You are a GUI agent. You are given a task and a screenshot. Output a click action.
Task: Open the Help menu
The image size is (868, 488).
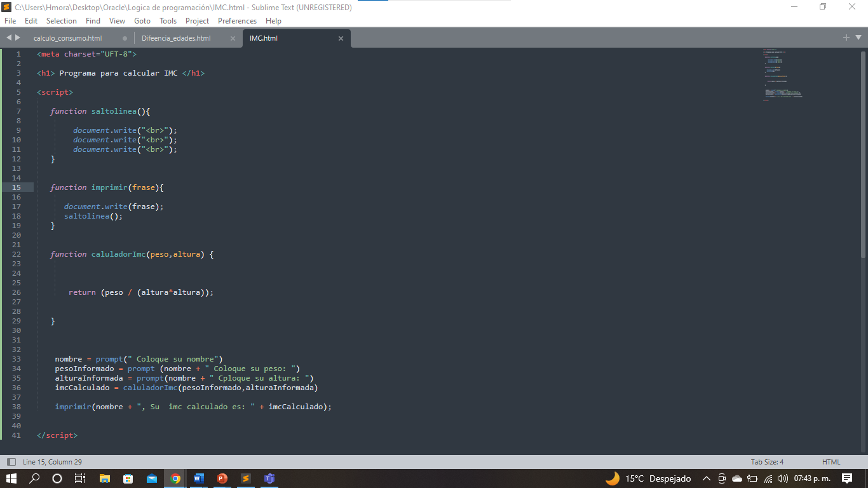(x=273, y=21)
